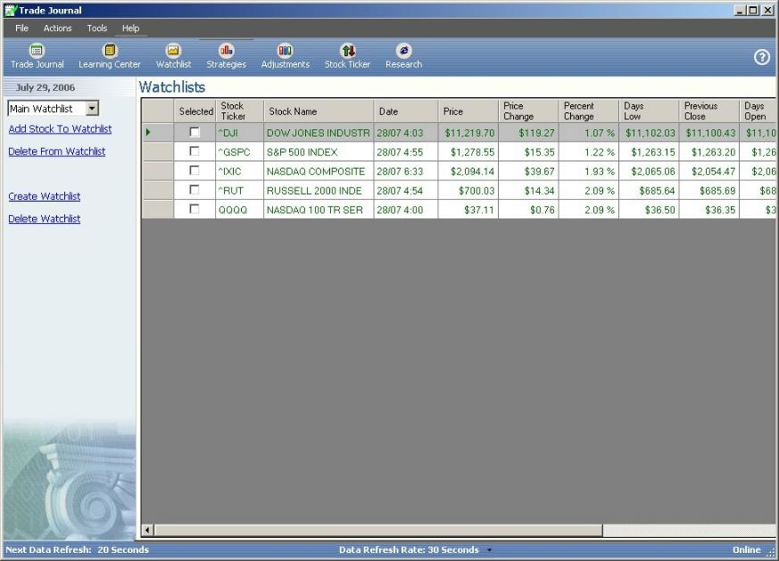Expand the Main Watchlist dropdown
The height and width of the screenshot is (561, 779).
(x=93, y=108)
